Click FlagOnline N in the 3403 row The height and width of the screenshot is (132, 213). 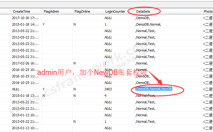click(x=75, y=89)
